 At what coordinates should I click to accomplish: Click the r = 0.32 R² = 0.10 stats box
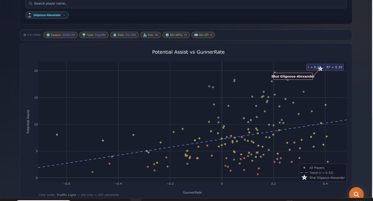pos(325,67)
